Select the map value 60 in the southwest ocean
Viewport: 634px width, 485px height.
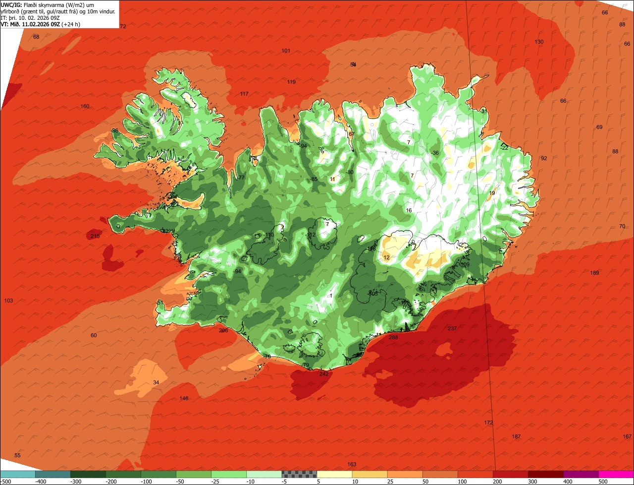(94, 335)
